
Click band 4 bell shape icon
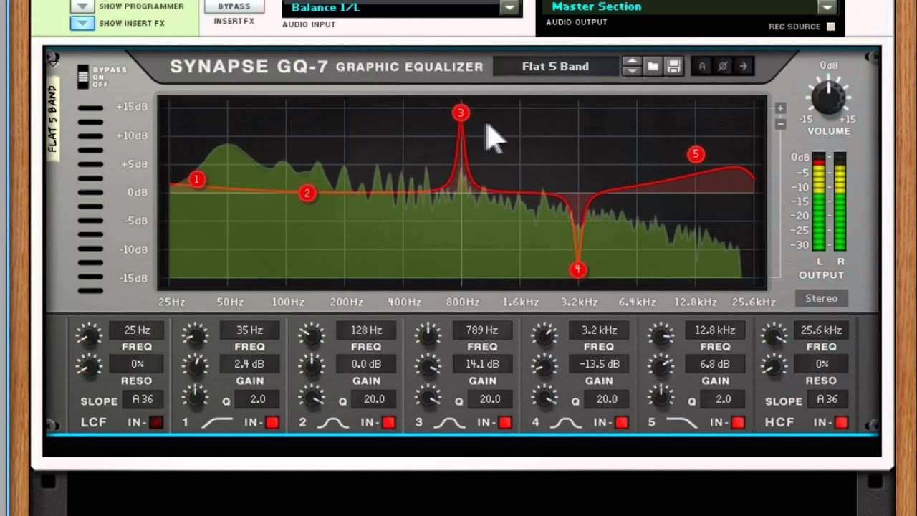click(x=566, y=423)
